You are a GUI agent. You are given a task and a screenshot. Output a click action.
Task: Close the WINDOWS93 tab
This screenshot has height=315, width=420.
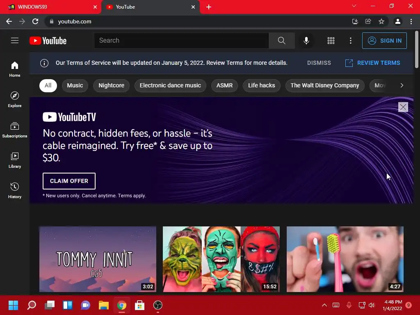click(x=95, y=7)
